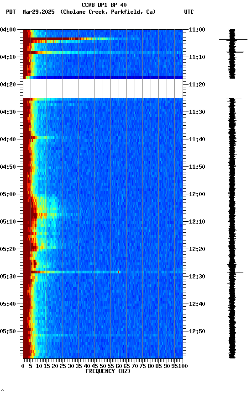The width and height of the screenshot is (252, 395).
Task: Click the '11:20' UTC time label
Action: [197, 85]
